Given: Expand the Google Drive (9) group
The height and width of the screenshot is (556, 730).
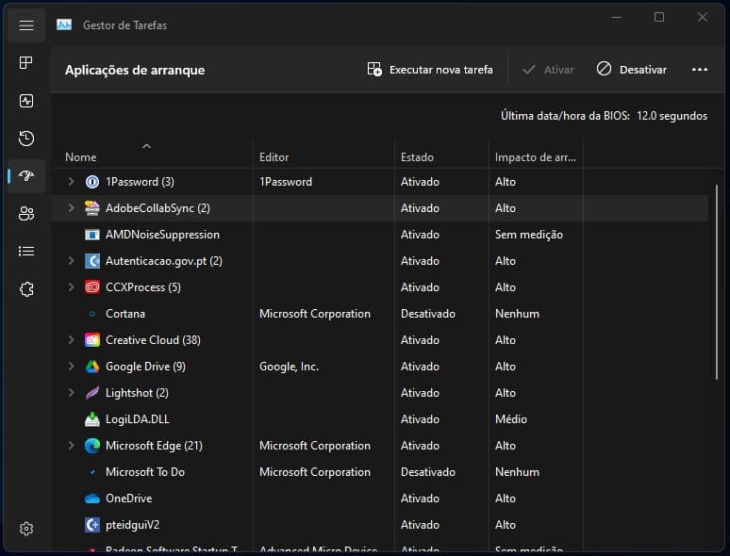Looking at the screenshot, I should (x=72, y=367).
